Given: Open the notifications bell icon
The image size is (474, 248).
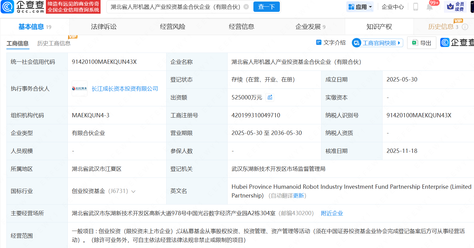Looking at the screenshot, I should pos(429,7).
